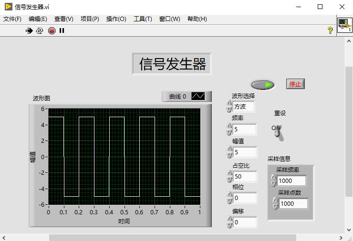Increase 相位 with up arrow
The width and height of the screenshot is (353, 241).
click(x=229, y=195)
